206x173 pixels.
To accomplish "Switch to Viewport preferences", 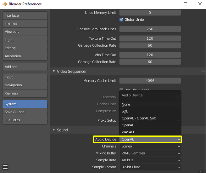I will click(x=25, y=32).
